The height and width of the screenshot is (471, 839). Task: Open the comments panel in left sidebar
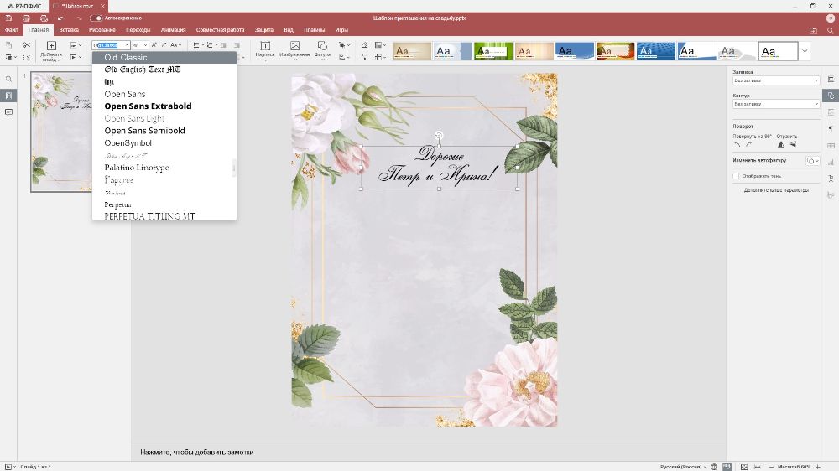(8, 112)
